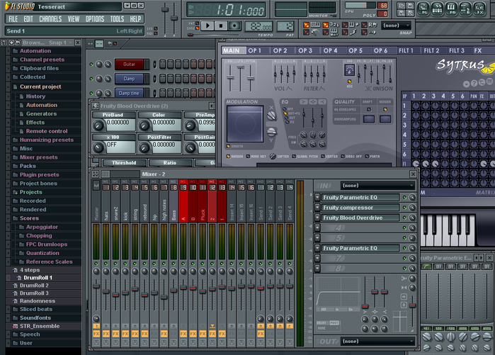This screenshot has height=355, width=495.
Task: Click the PostFilter knob in Blood Overdrive
Action: (x=144, y=147)
